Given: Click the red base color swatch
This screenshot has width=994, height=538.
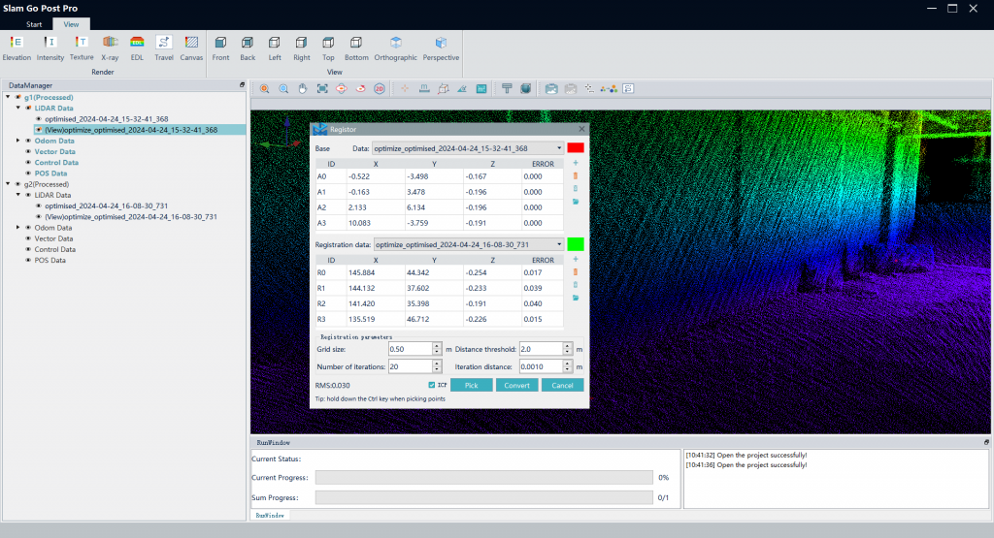Looking at the screenshot, I should pos(576,148).
